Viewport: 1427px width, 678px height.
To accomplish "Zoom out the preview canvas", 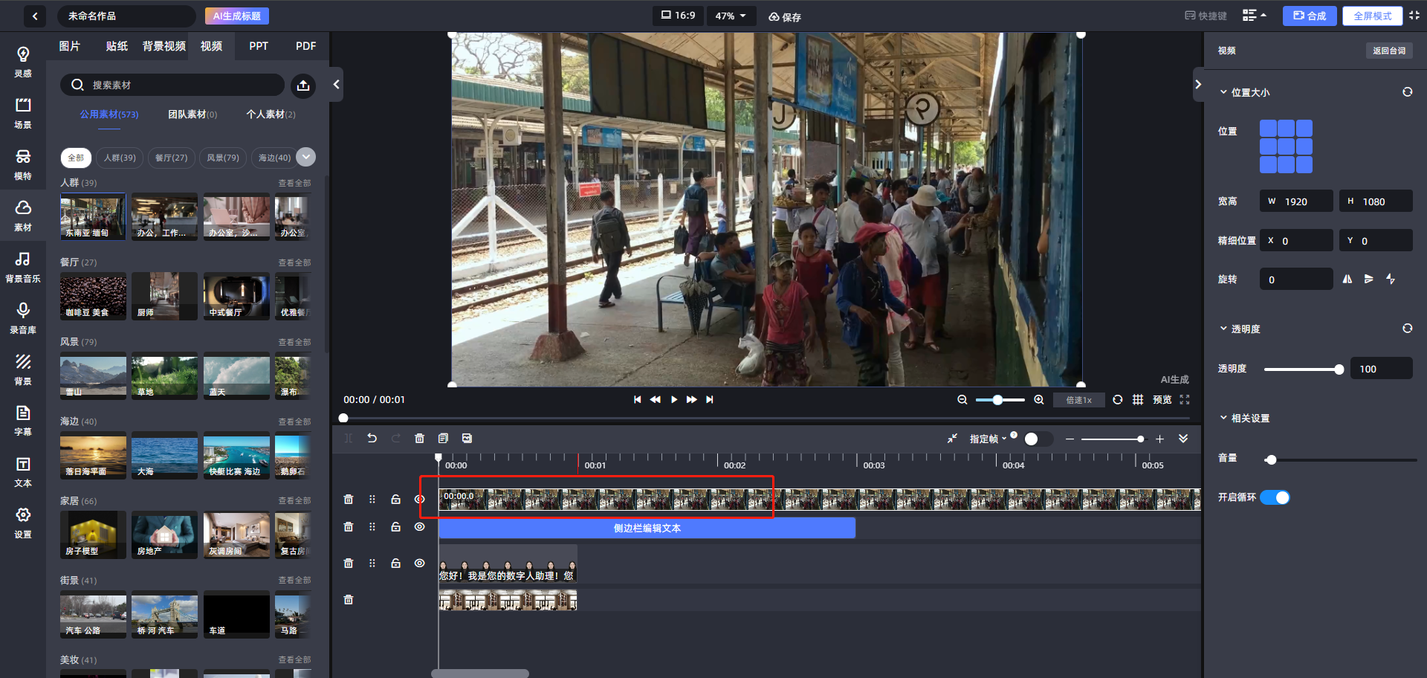I will click(962, 400).
